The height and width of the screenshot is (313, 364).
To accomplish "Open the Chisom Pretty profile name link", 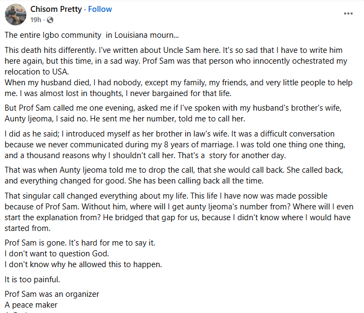I will point(56,9).
